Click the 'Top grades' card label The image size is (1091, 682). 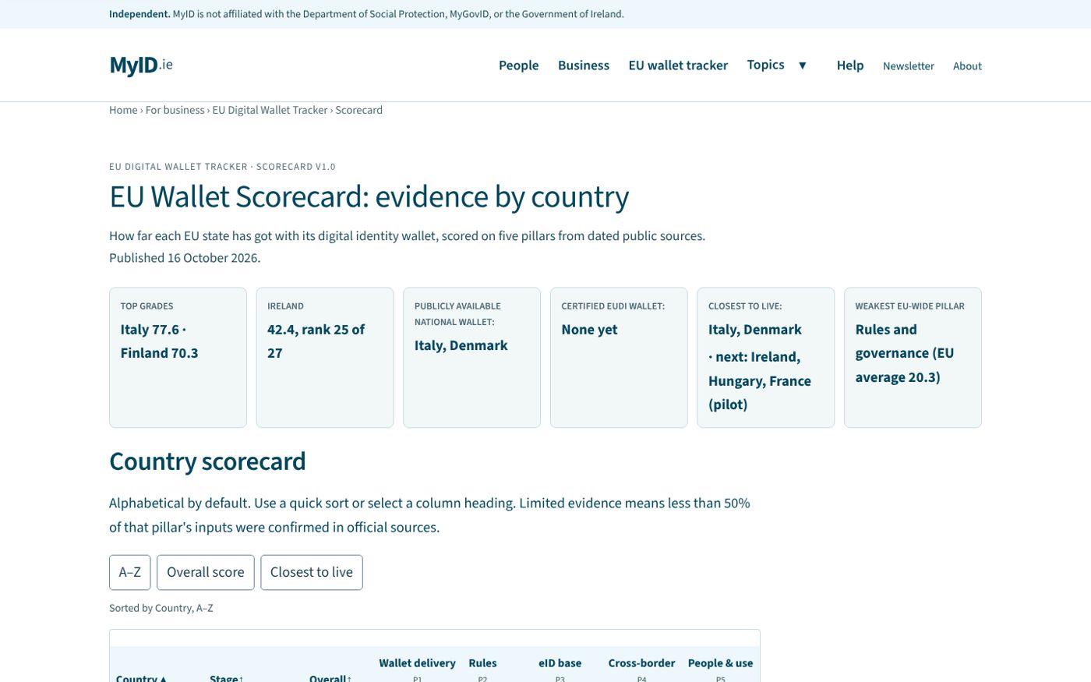point(147,306)
